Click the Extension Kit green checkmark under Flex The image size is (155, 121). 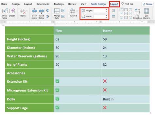point(58,81)
